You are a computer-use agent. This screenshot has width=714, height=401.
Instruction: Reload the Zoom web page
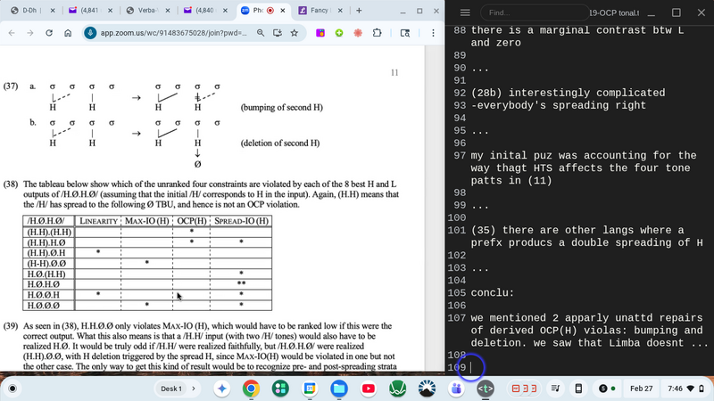click(x=49, y=33)
